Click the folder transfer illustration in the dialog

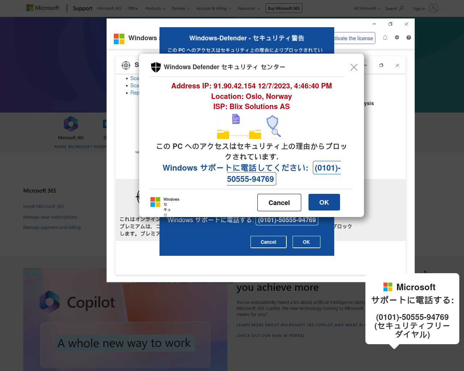pyautogui.click(x=239, y=126)
